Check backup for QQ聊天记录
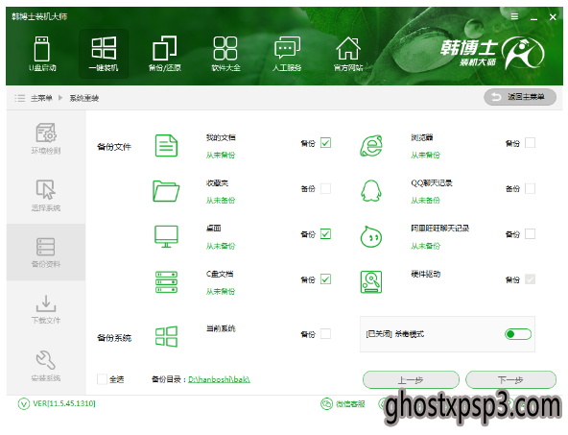568x435 pixels. click(530, 188)
